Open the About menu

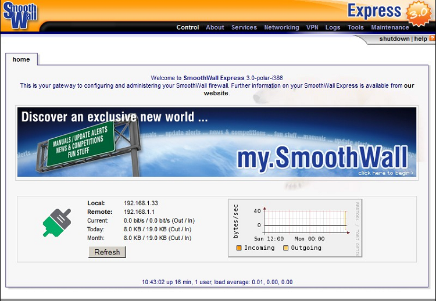tap(215, 27)
